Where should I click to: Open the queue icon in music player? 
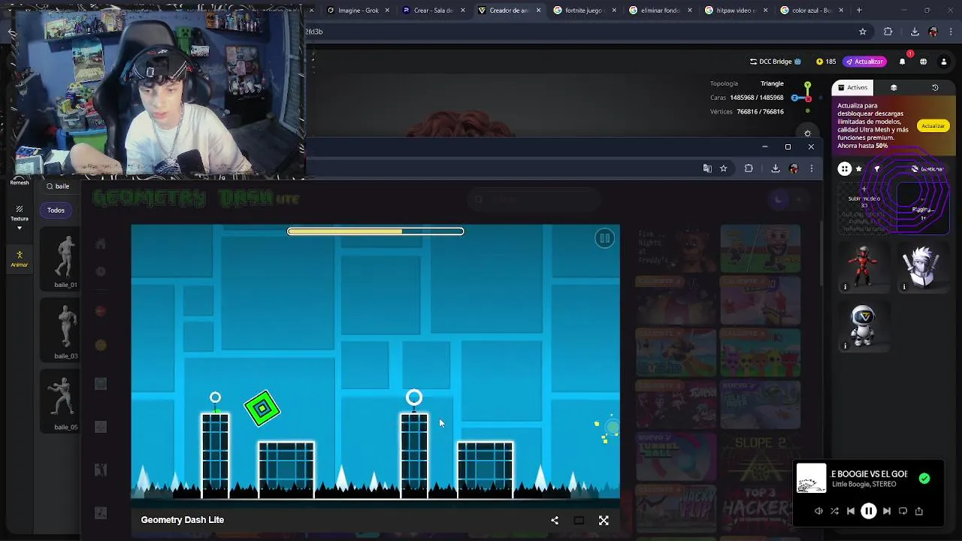tap(903, 511)
